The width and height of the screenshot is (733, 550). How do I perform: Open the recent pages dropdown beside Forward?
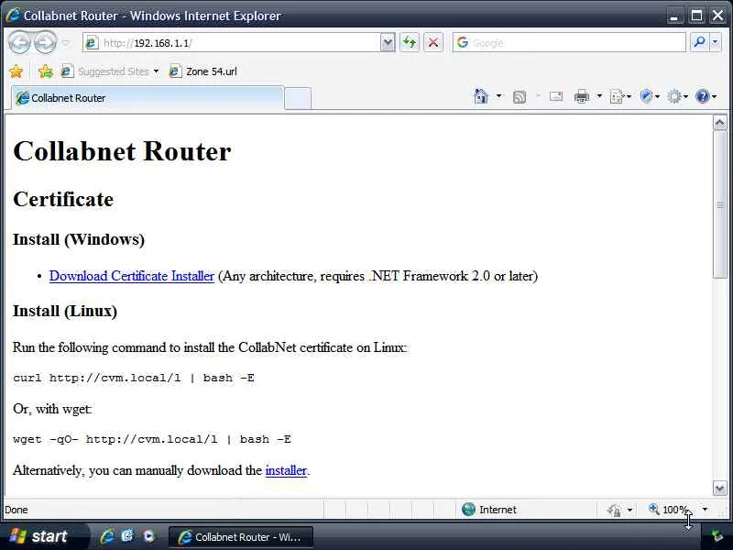[x=66, y=43]
